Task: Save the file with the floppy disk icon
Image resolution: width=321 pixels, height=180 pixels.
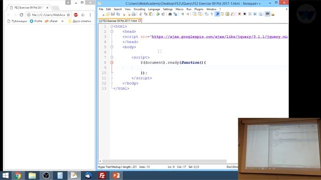Action: coord(113,14)
